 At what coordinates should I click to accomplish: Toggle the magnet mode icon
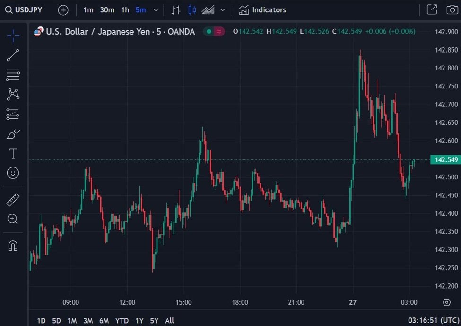coord(13,246)
